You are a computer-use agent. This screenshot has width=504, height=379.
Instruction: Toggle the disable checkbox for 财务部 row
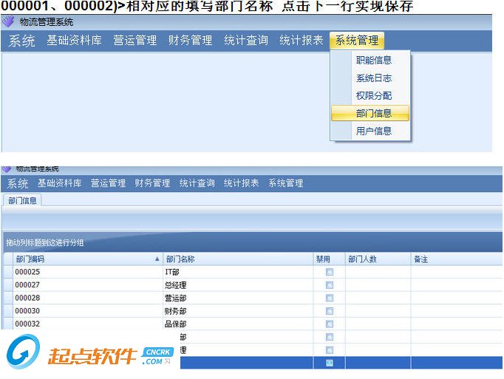(x=329, y=311)
